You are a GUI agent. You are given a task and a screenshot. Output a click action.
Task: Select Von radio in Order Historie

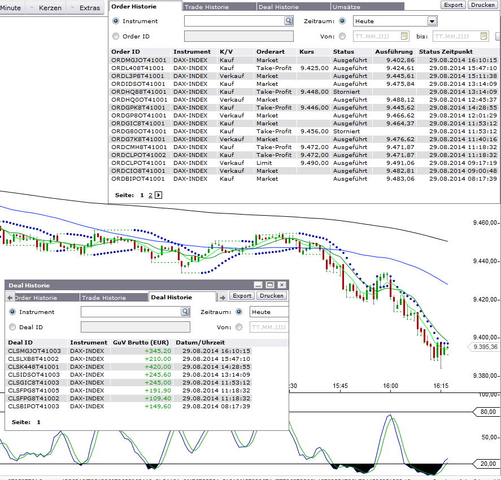(x=342, y=36)
